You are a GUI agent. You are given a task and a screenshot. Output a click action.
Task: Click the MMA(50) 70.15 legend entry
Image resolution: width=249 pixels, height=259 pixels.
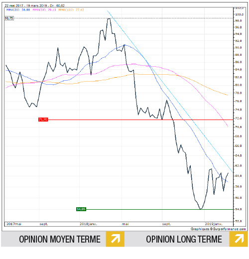(44, 9)
